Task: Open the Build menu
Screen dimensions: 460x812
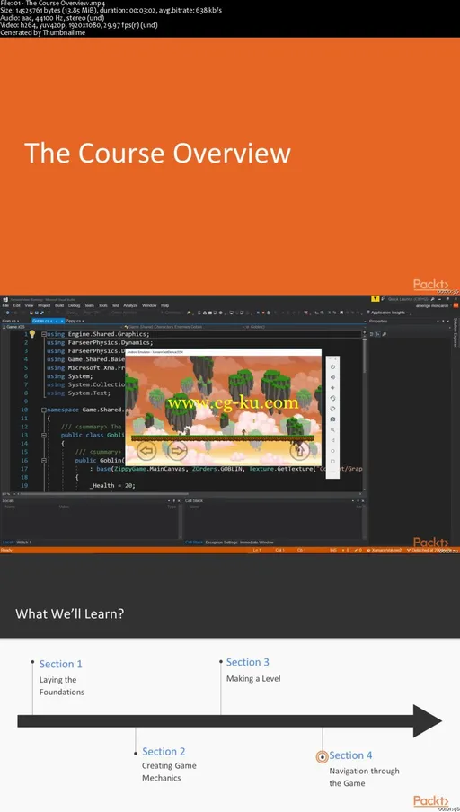Action: 59,305
